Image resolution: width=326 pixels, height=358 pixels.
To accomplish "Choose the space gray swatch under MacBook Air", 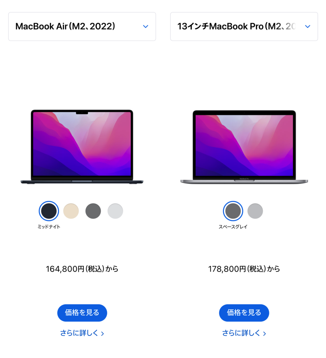I will (93, 211).
